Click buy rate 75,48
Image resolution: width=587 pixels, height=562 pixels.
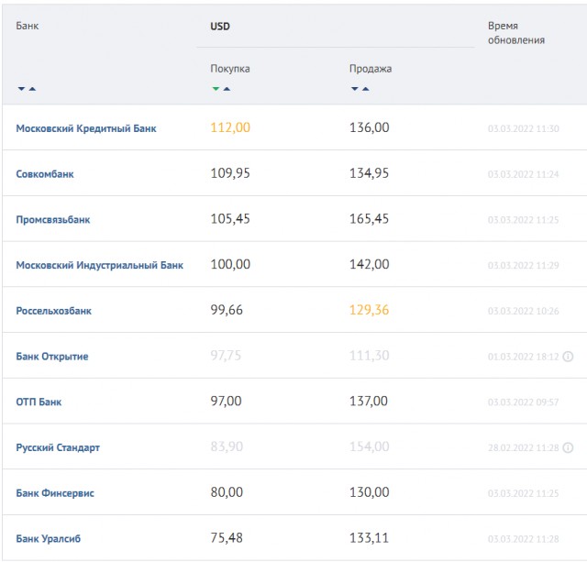pyautogui.click(x=227, y=538)
